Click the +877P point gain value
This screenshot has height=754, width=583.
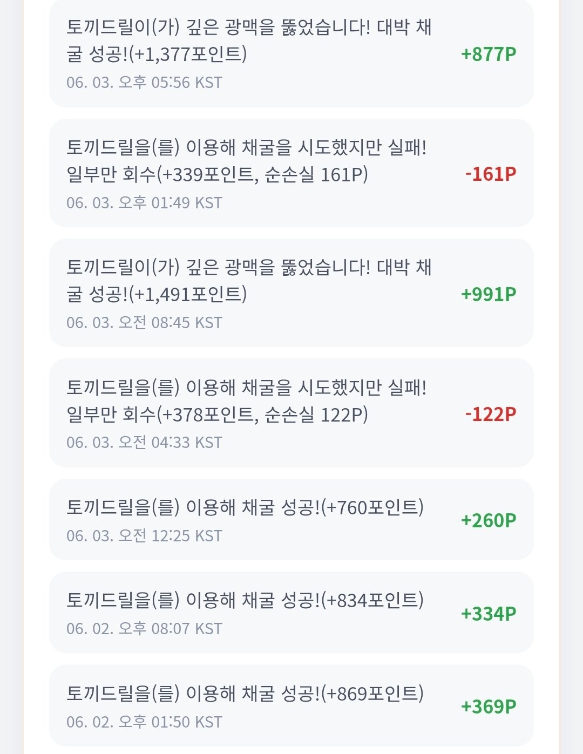click(489, 54)
